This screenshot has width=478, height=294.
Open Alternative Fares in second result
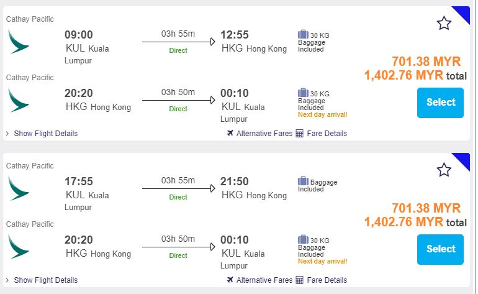click(264, 280)
